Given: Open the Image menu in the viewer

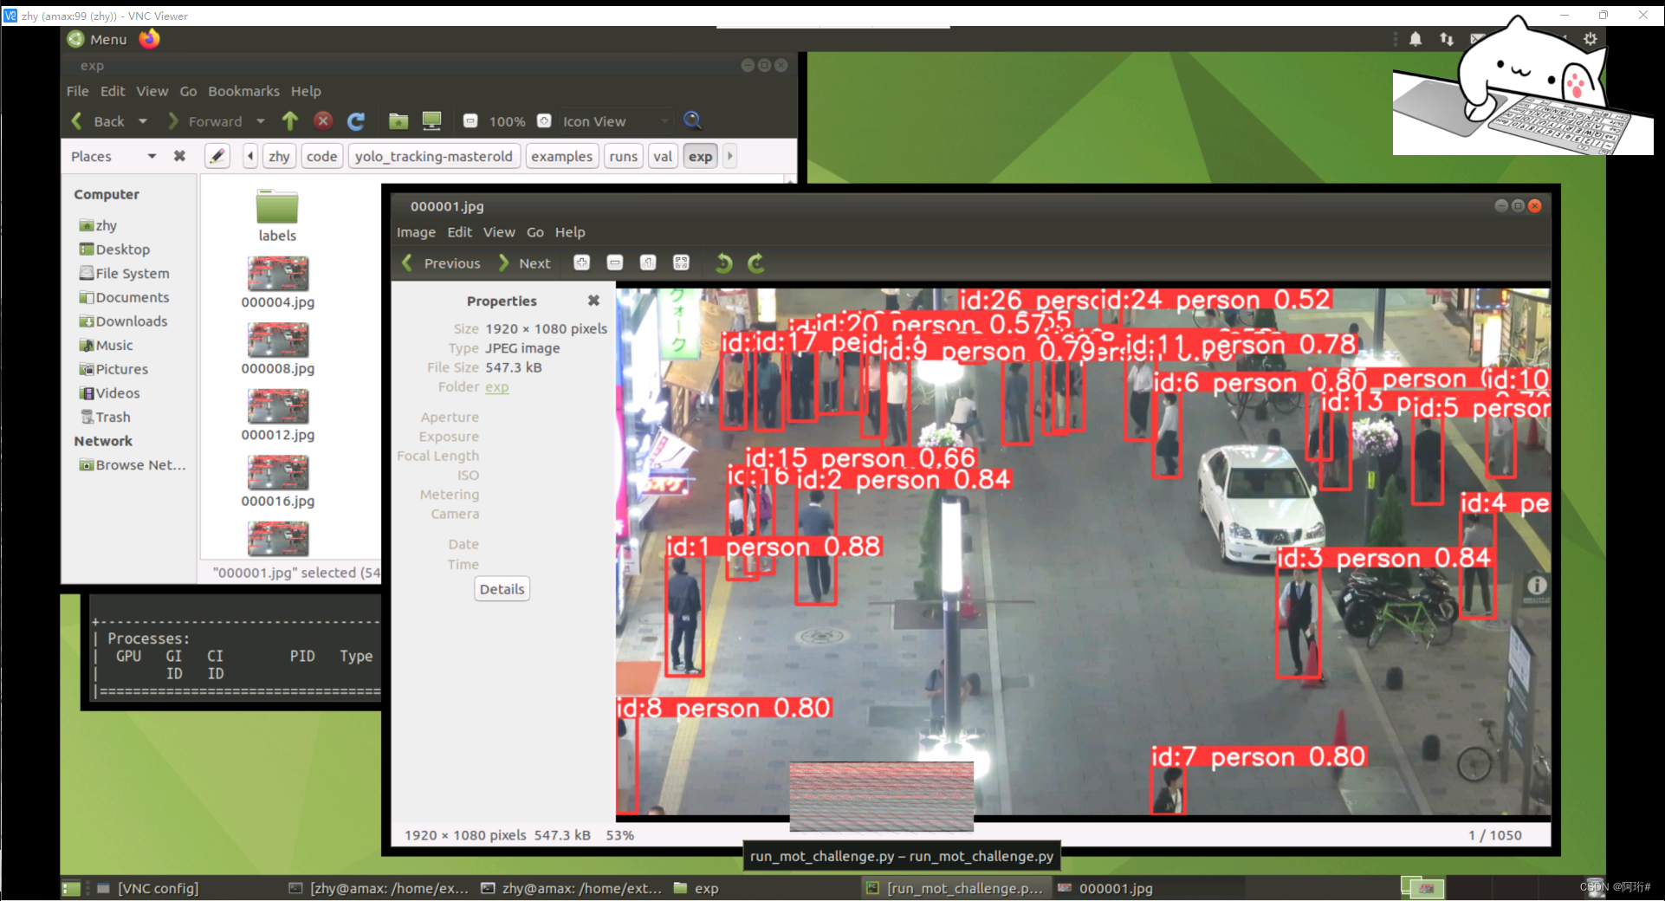Looking at the screenshot, I should click(x=416, y=232).
